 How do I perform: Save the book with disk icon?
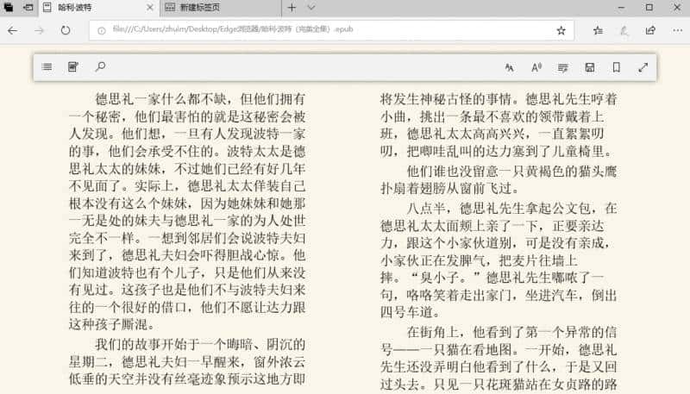coord(590,67)
